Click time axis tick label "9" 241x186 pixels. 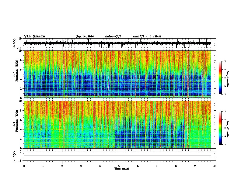(195, 166)
